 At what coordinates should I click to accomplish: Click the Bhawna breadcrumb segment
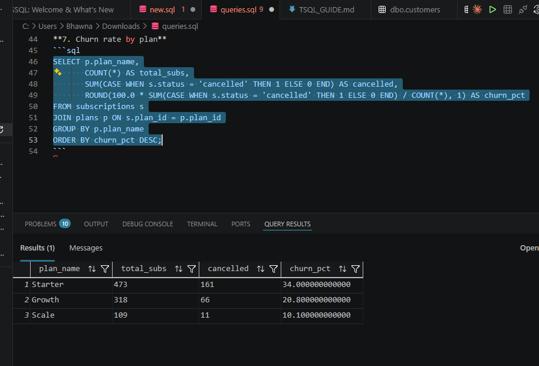click(x=79, y=26)
